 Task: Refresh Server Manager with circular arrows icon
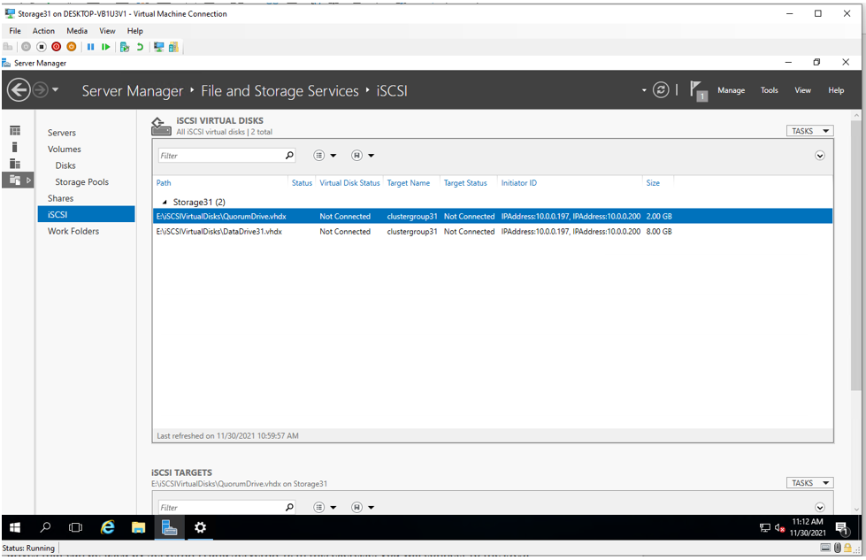pyautogui.click(x=661, y=90)
